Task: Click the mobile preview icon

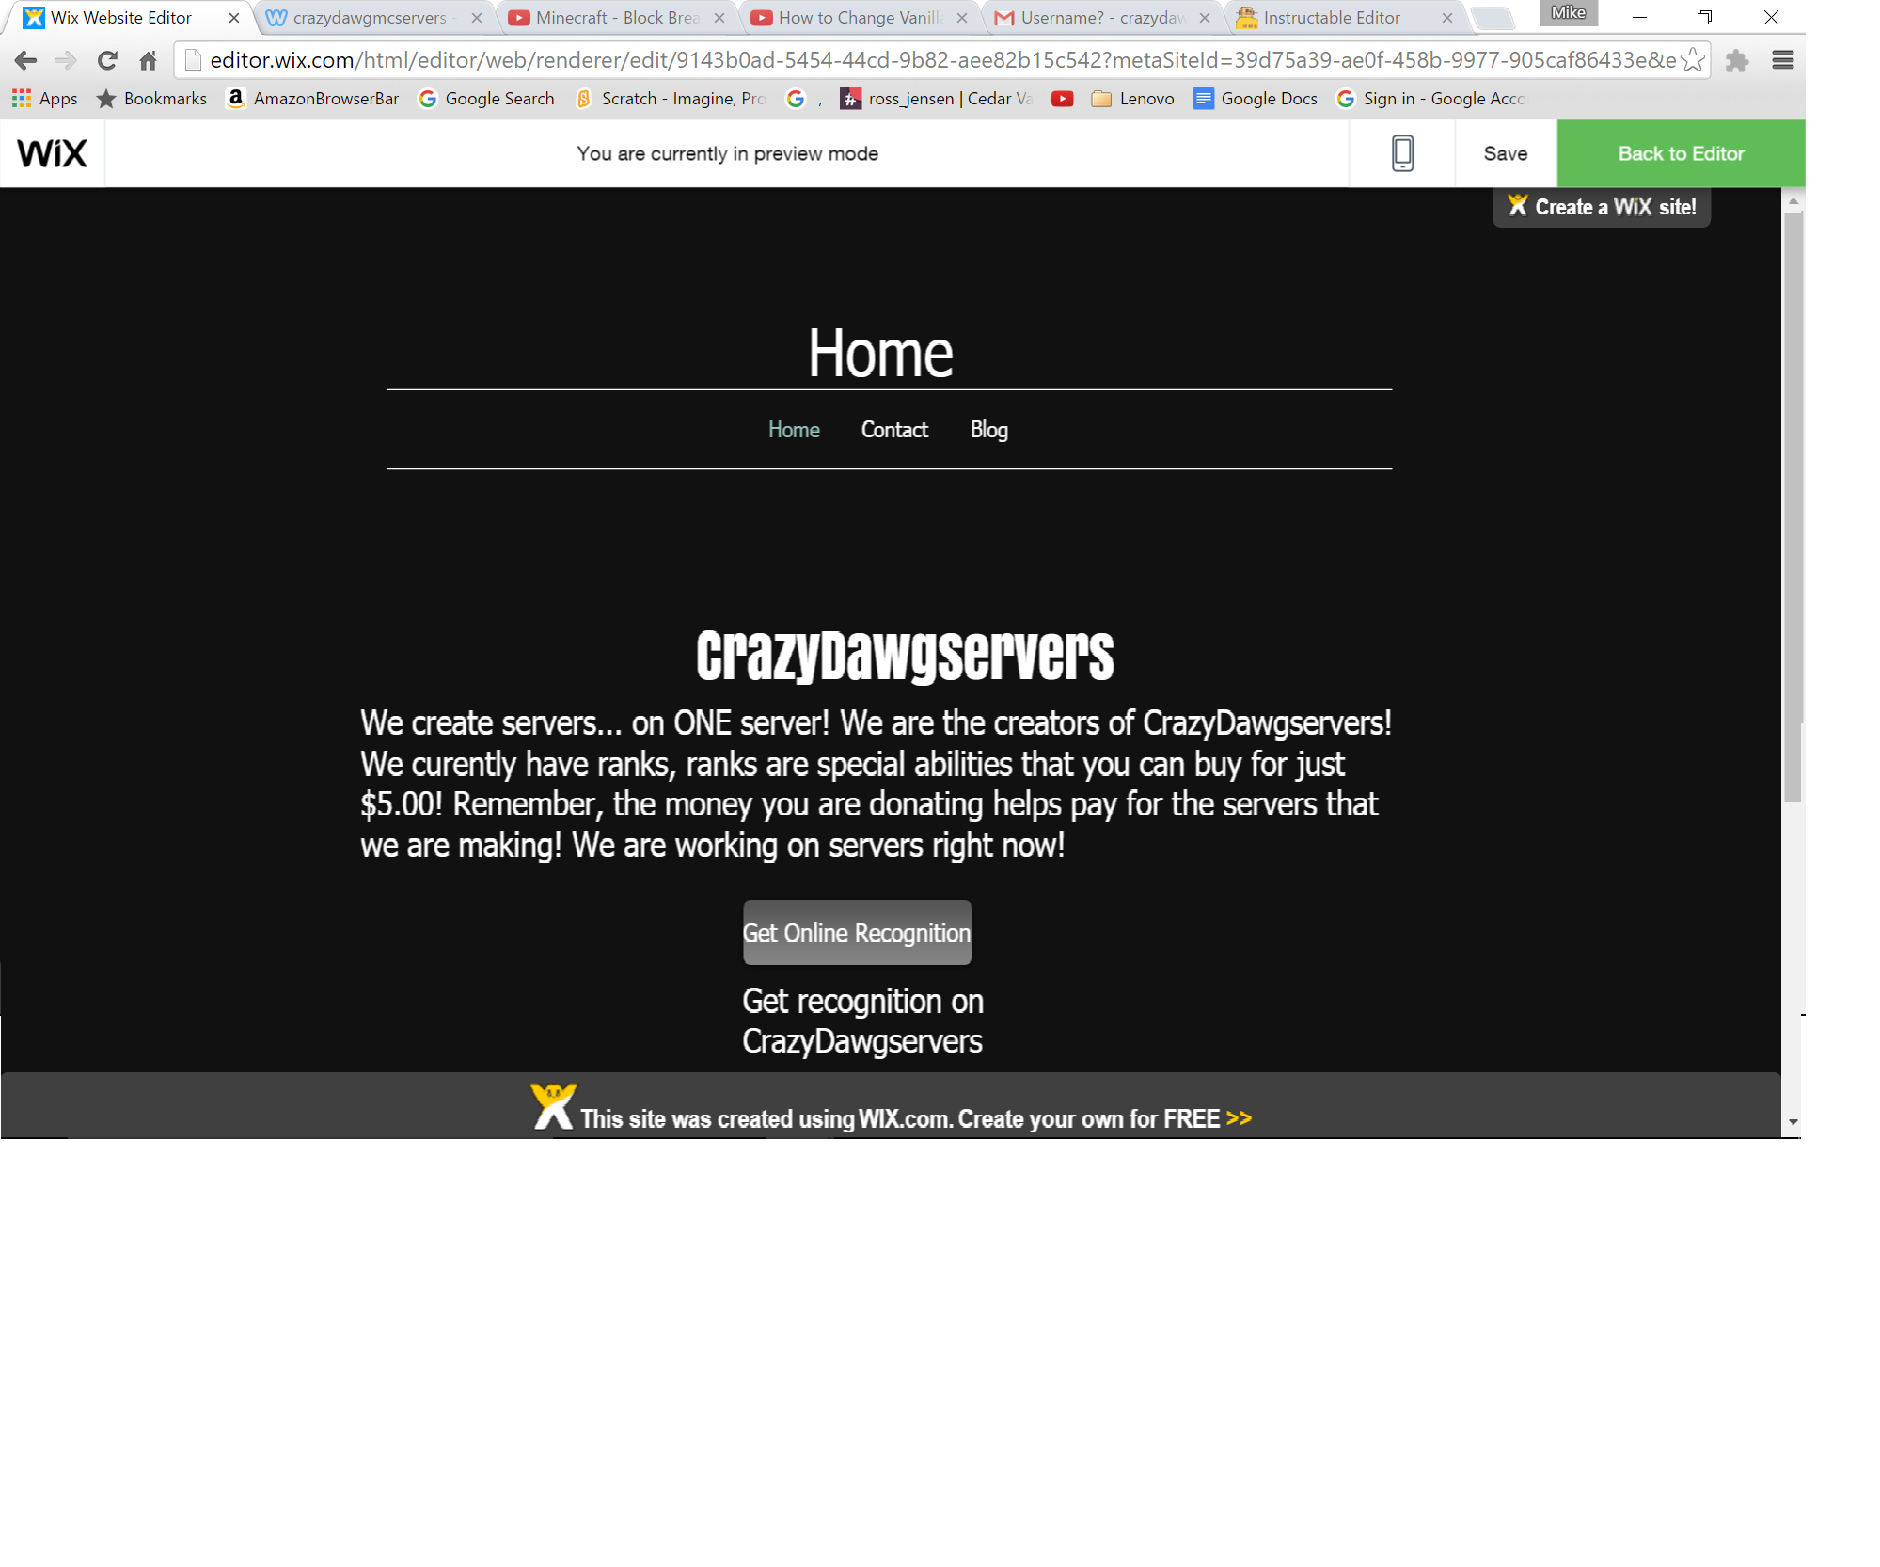Action: pos(1402,153)
